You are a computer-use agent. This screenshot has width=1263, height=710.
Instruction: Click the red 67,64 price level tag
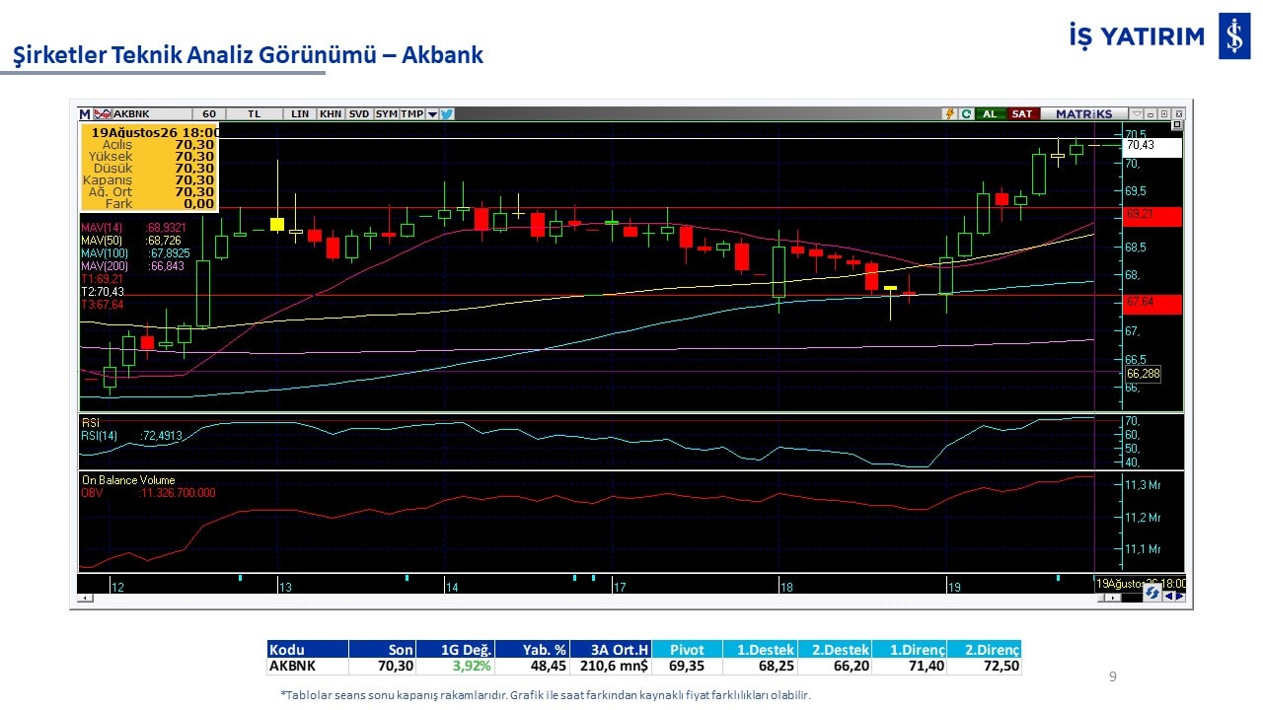[x=1152, y=303]
